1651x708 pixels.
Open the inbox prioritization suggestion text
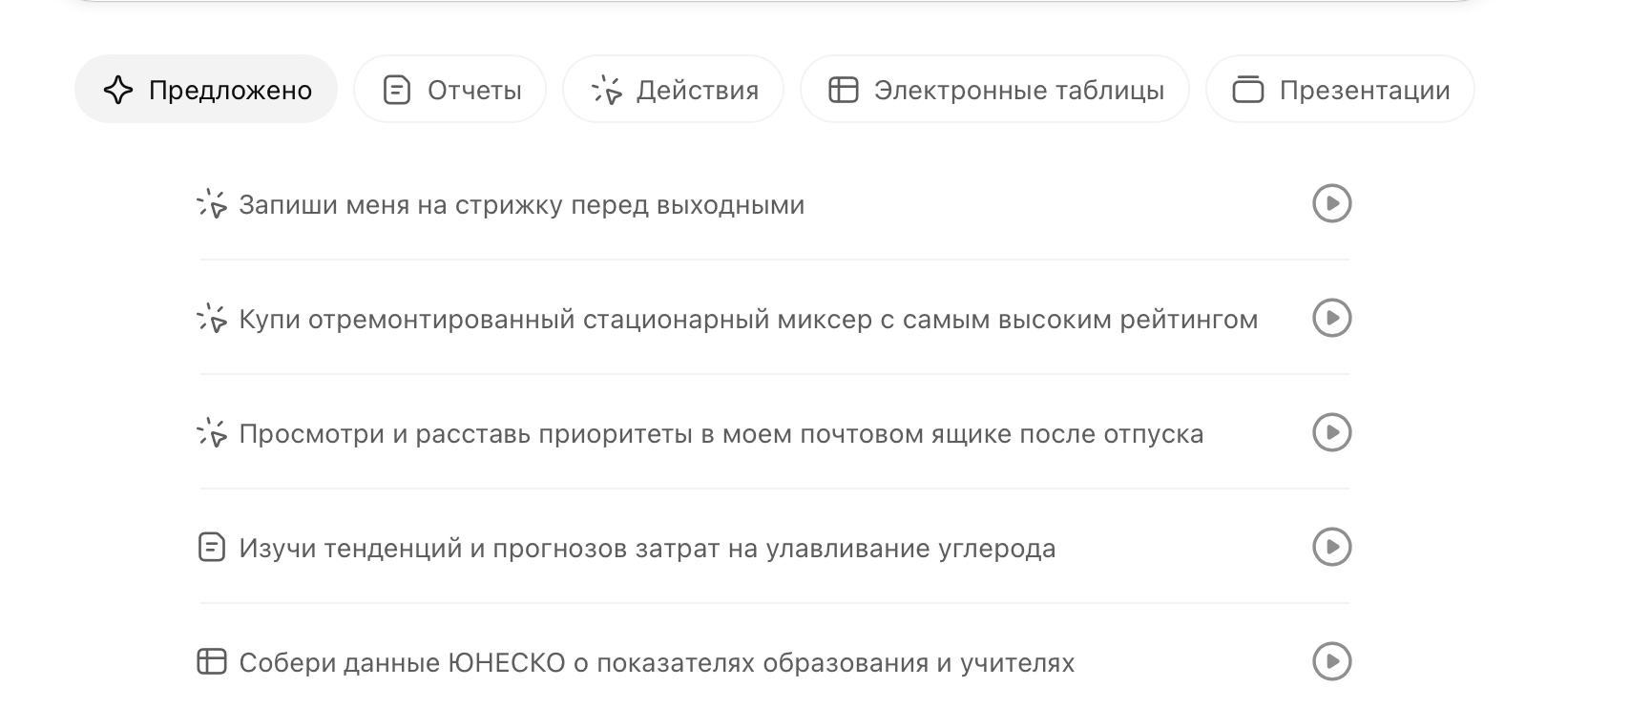click(722, 433)
